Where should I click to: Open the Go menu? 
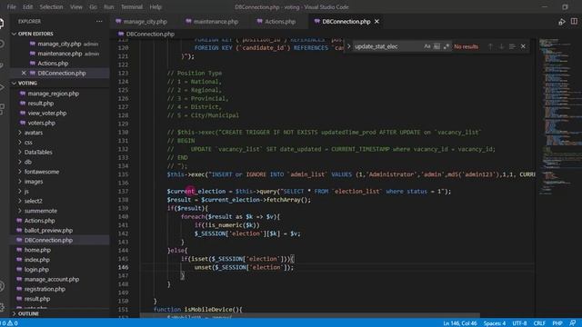(x=93, y=6)
